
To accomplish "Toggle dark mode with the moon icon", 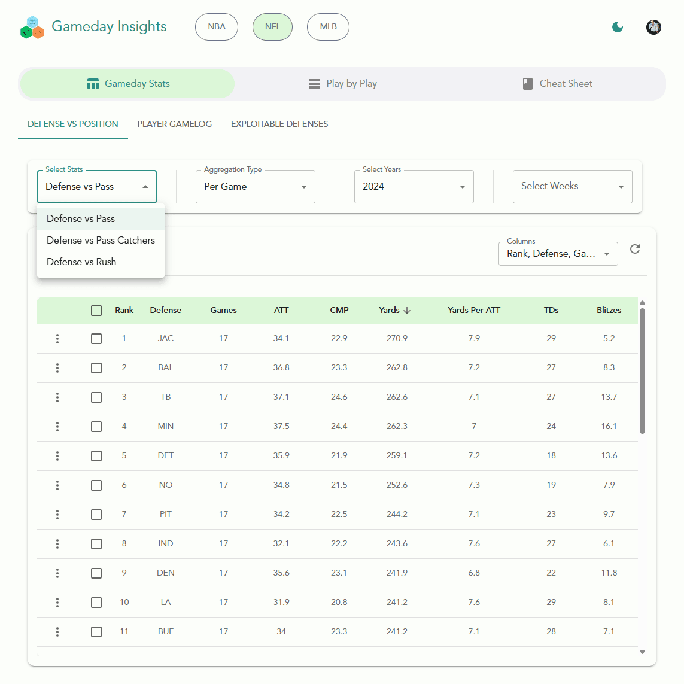I will pos(617,27).
